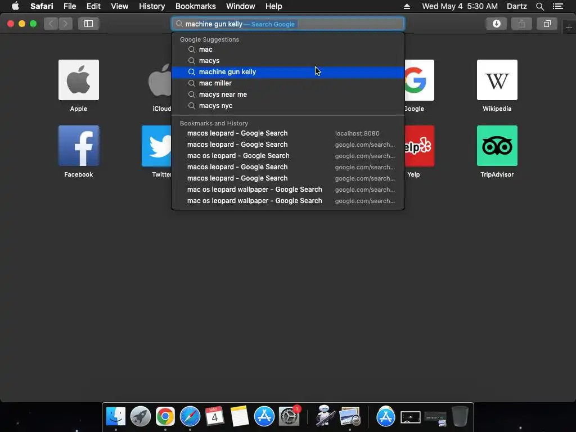Open the Window menu
Screen dimensions: 576x432
(x=241, y=6)
